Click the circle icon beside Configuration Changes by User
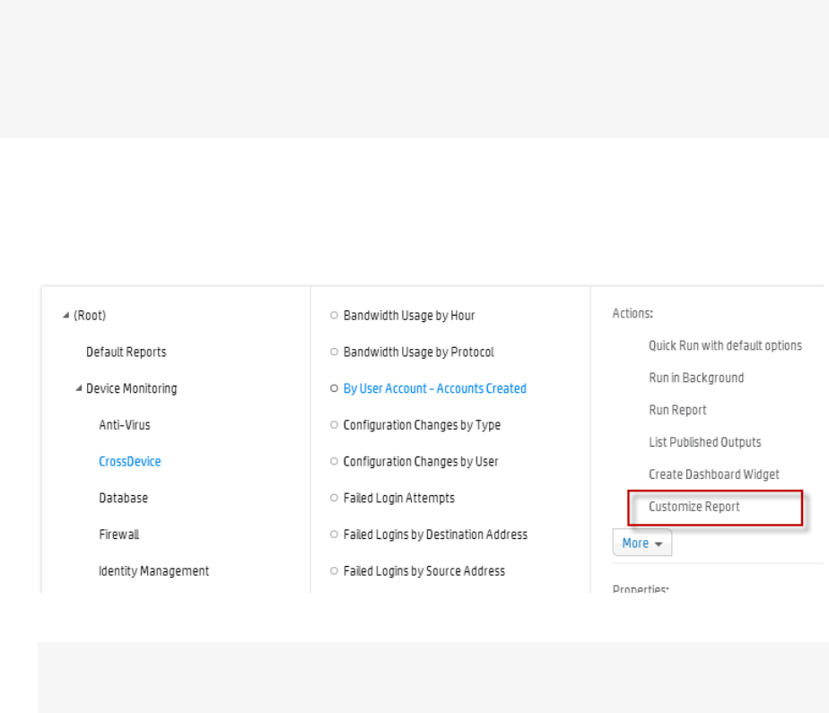Screen dimensions: 829x713 tap(334, 462)
